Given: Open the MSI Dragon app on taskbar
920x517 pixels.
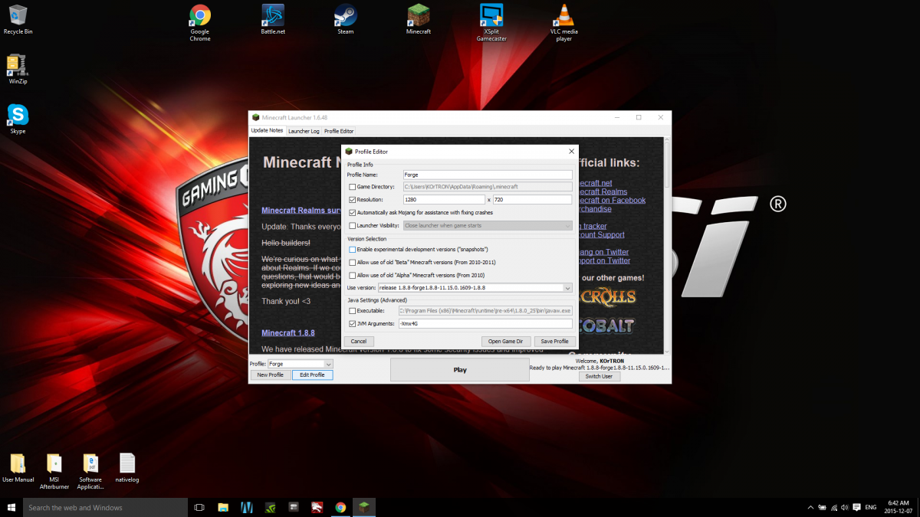Looking at the screenshot, I should click(x=317, y=507).
